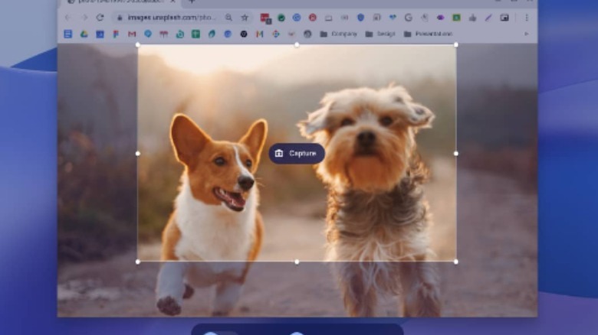Open the Google Docs bookmark icon
598x335 pixels.
tap(68, 34)
